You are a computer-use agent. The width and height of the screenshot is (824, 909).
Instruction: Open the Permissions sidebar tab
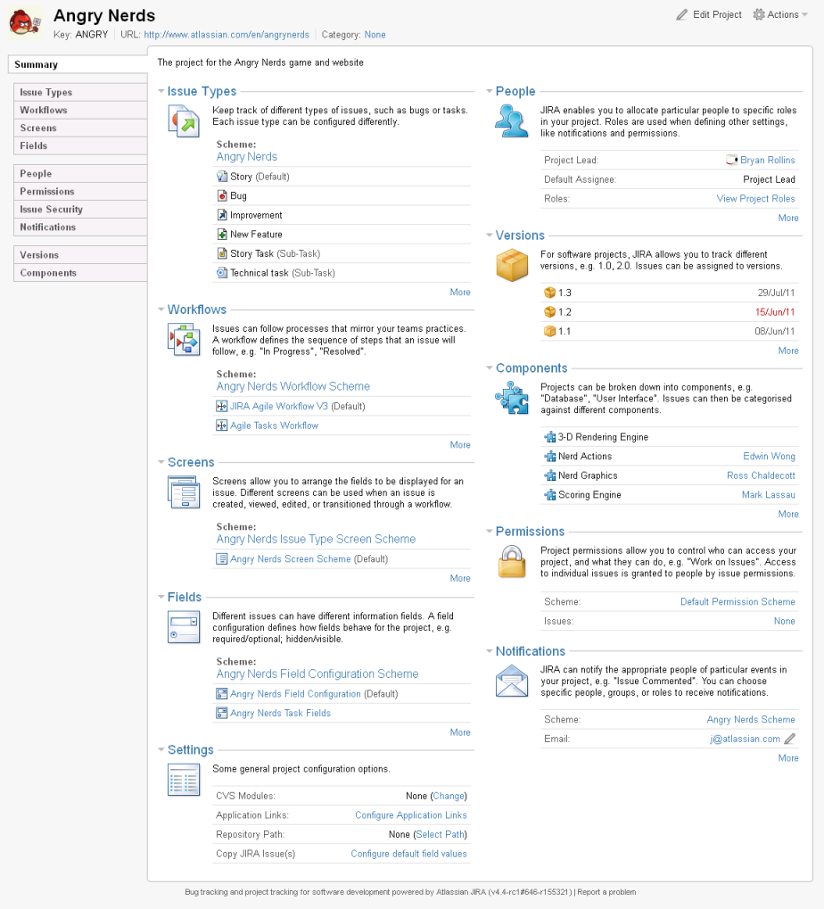click(x=80, y=191)
